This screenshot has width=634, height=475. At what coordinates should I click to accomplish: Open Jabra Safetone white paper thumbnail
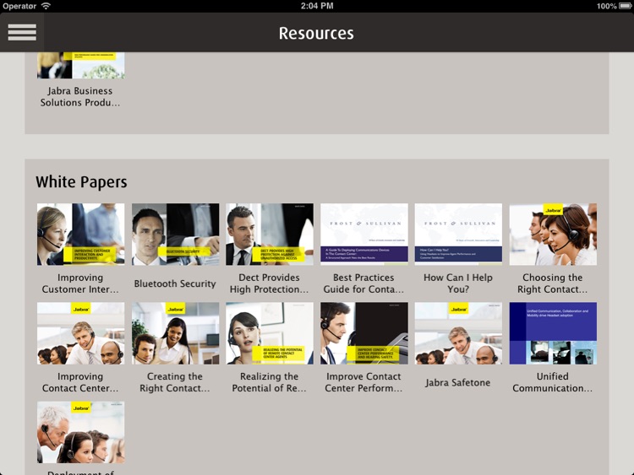(458, 333)
